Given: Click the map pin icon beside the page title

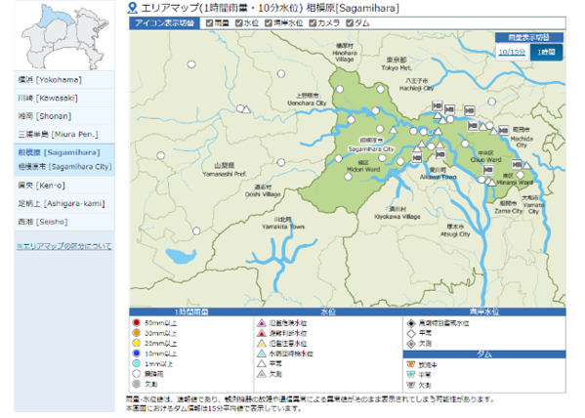Looking at the screenshot, I should pyautogui.click(x=132, y=8).
